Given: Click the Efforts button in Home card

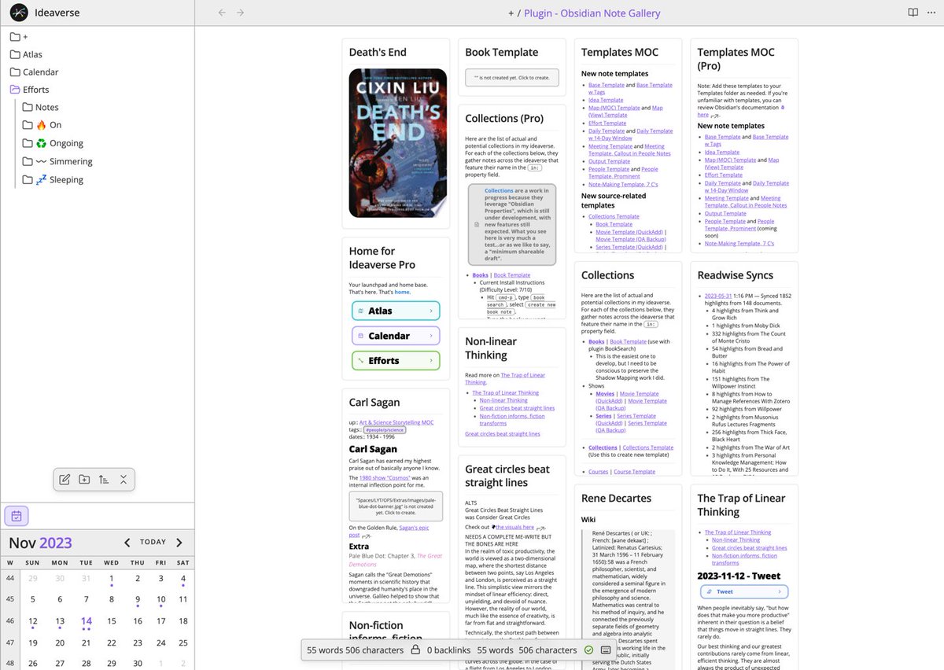Looking at the screenshot, I should (396, 360).
